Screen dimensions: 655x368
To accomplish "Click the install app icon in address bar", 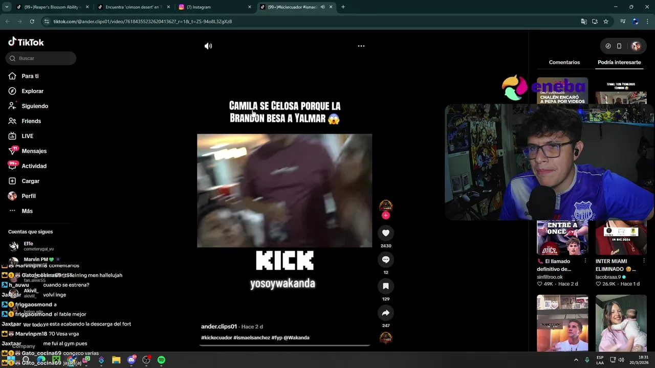I will pyautogui.click(x=595, y=21).
